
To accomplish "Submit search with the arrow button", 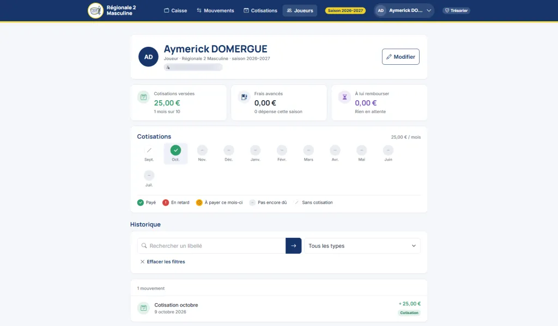I will pos(294,245).
